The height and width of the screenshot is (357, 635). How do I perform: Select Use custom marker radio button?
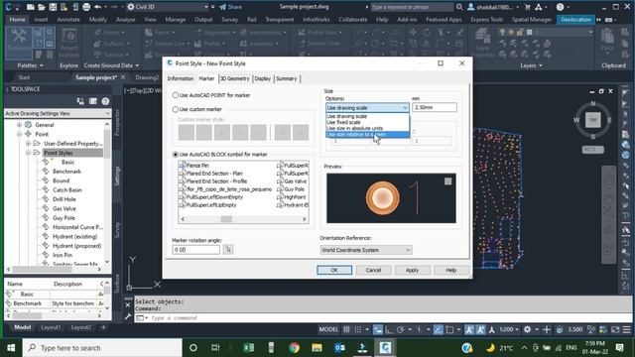[x=176, y=109]
